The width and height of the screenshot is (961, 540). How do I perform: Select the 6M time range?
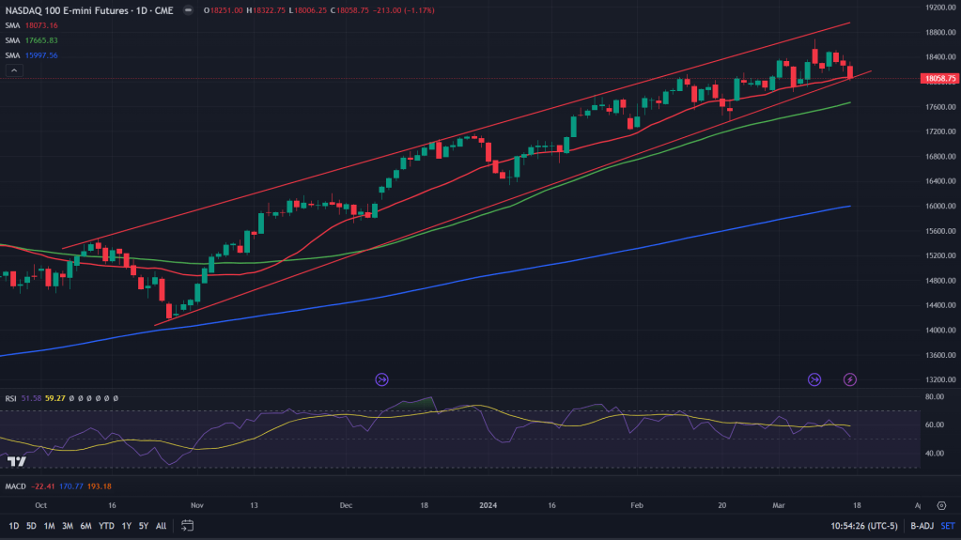[85, 526]
